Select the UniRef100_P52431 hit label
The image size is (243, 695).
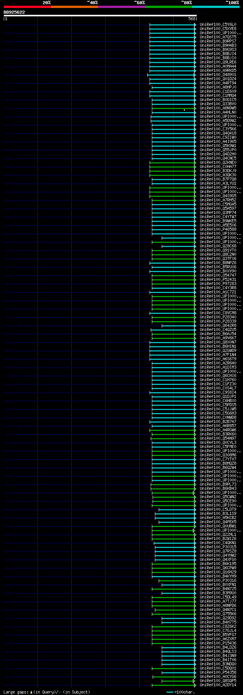218,279
